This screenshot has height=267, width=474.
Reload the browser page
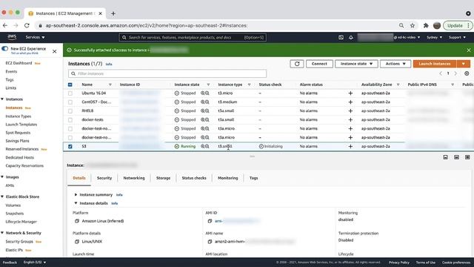click(27, 25)
